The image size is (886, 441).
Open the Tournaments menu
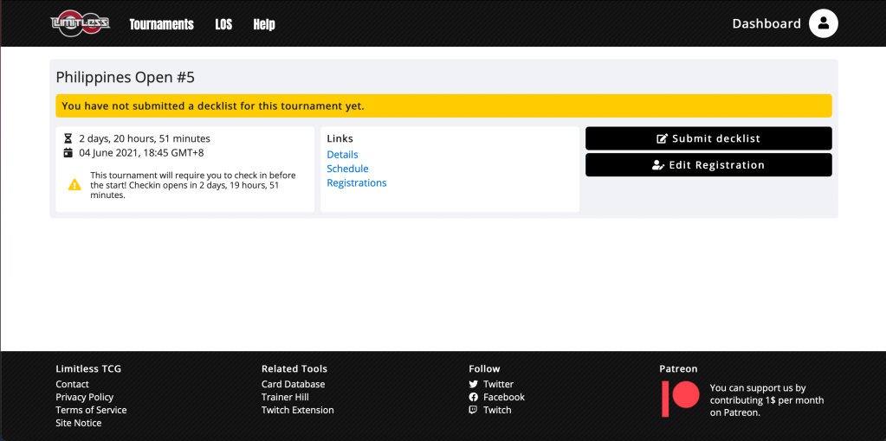tap(161, 24)
